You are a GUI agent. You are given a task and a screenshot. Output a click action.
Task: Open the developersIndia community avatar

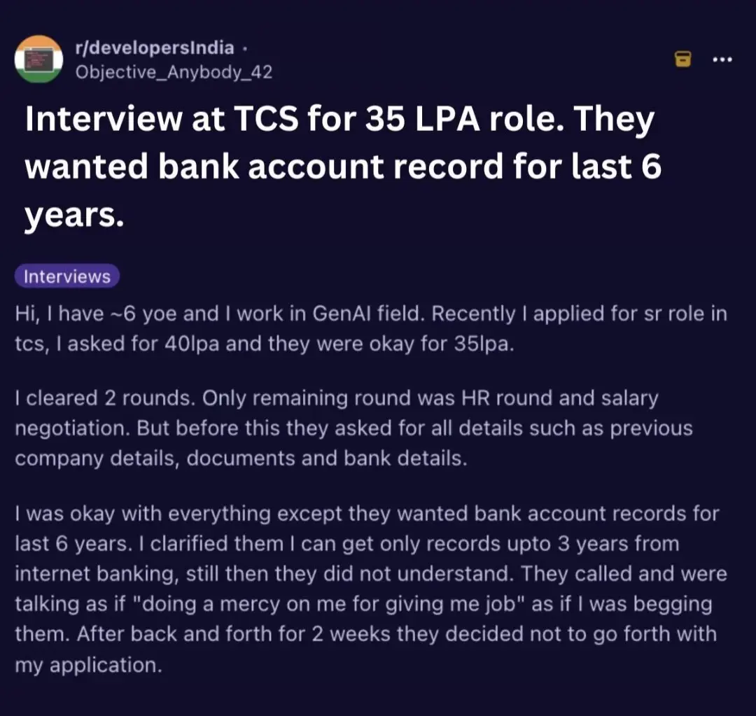tap(38, 59)
